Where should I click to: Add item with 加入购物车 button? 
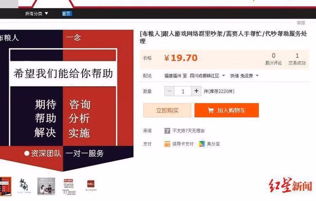pyautogui.click(x=227, y=110)
